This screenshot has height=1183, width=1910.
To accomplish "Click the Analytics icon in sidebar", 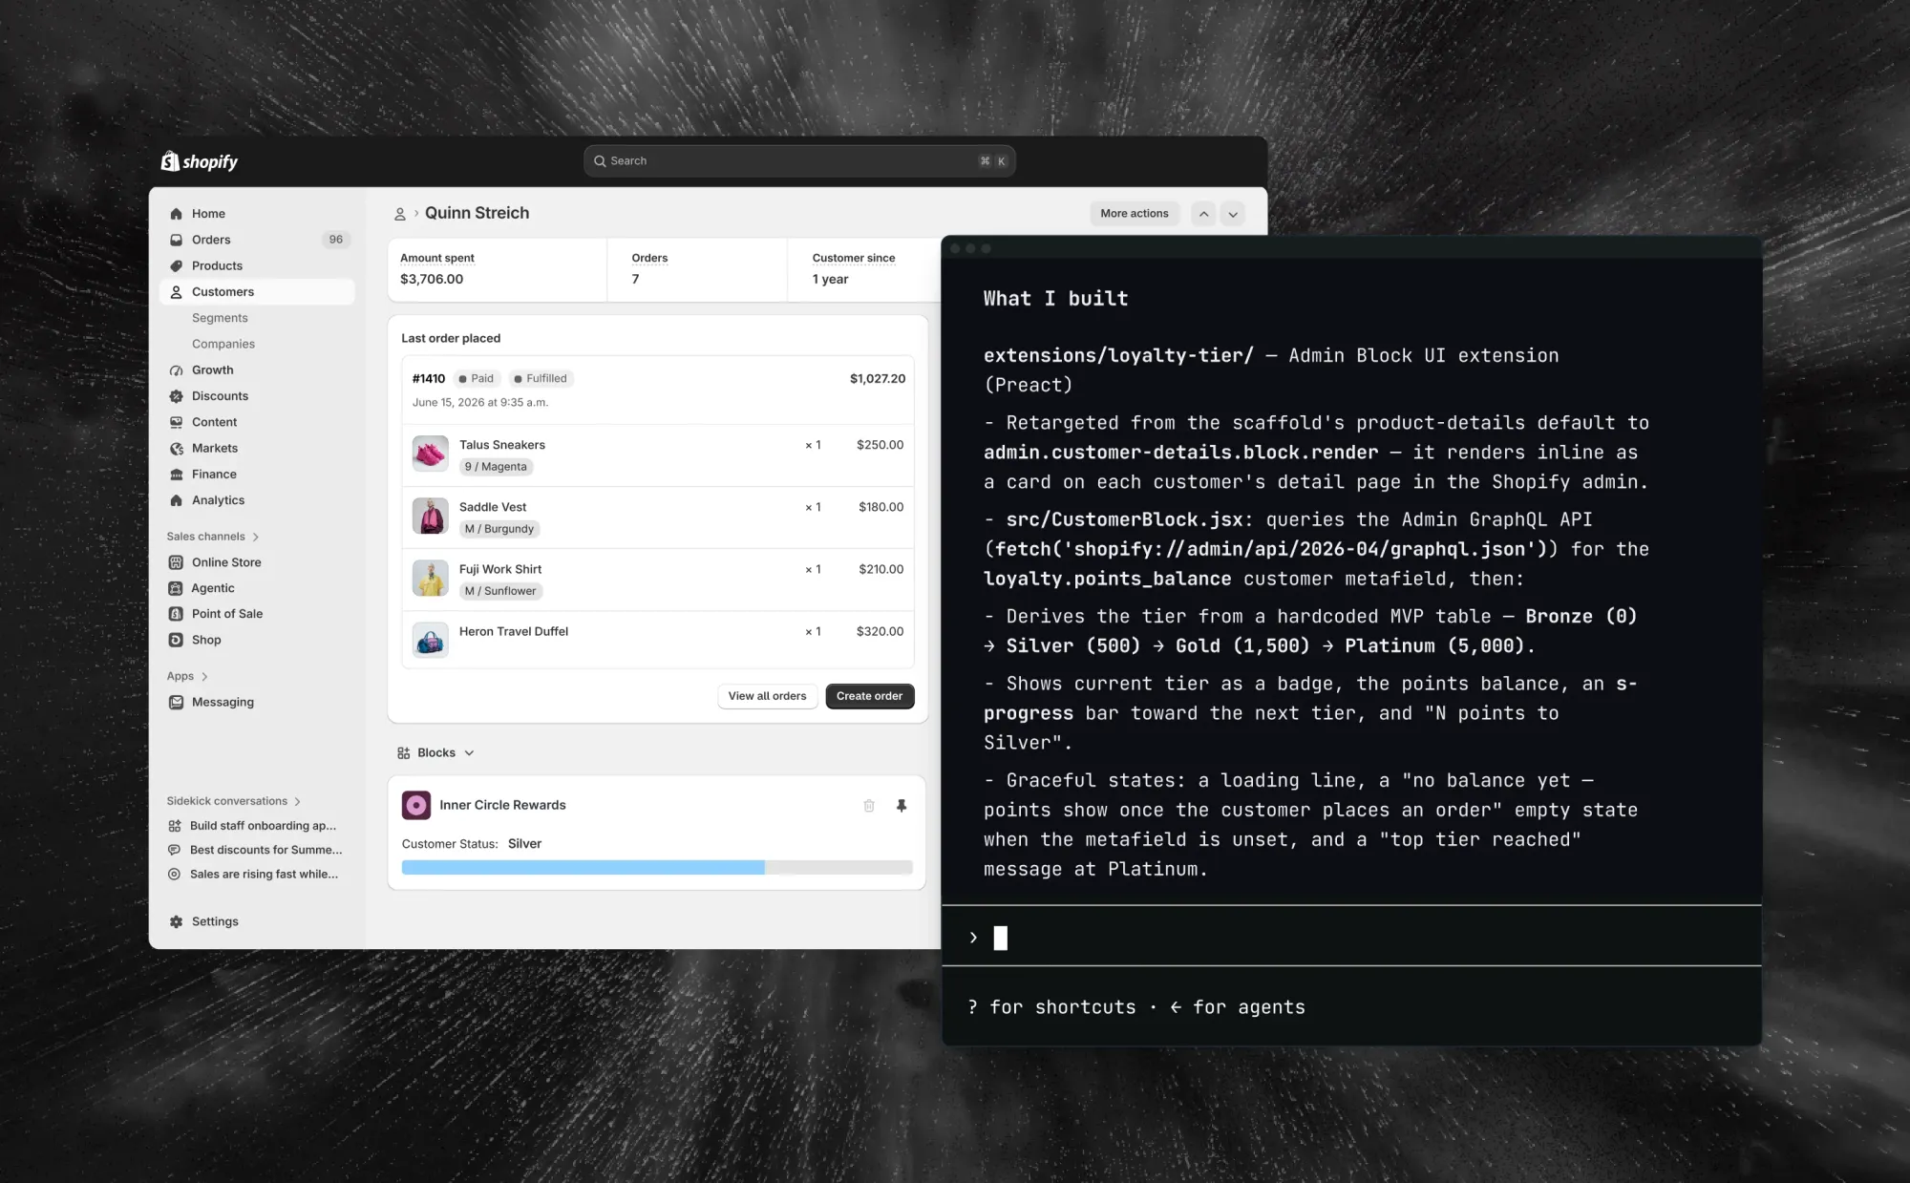I will point(176,500).
